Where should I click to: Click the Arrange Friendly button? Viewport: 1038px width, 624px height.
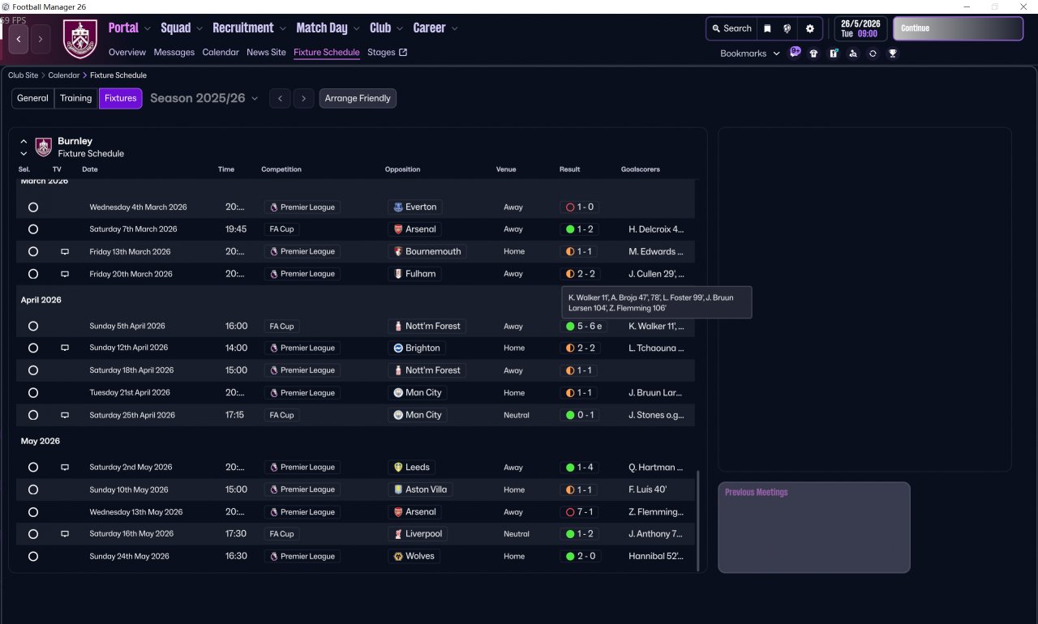[358, 98]
